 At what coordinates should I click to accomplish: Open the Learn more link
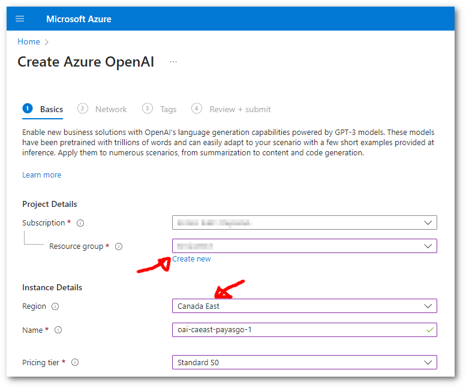41,175
